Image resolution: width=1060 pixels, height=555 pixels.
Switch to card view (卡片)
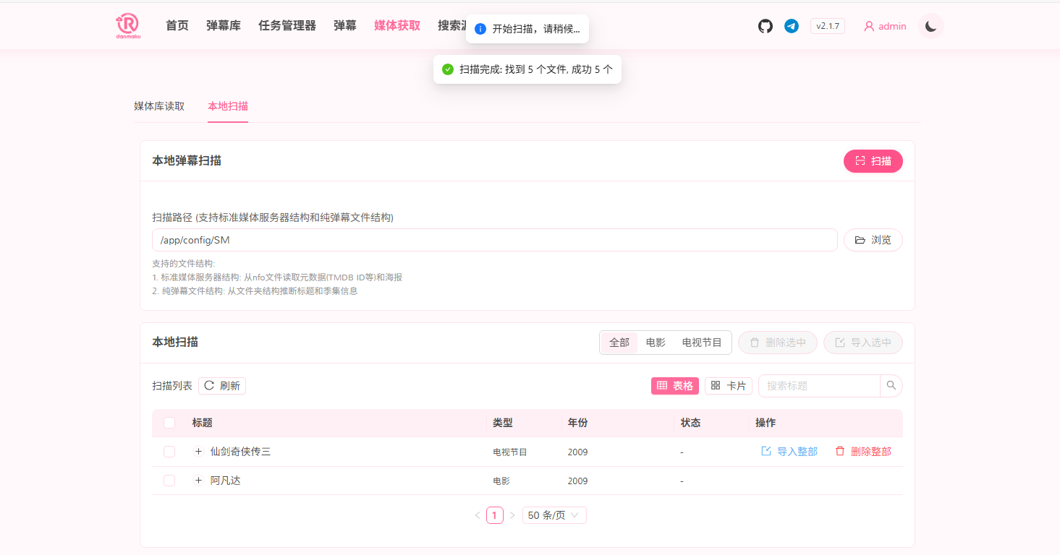pyautogui.click(x=729, y=386)
